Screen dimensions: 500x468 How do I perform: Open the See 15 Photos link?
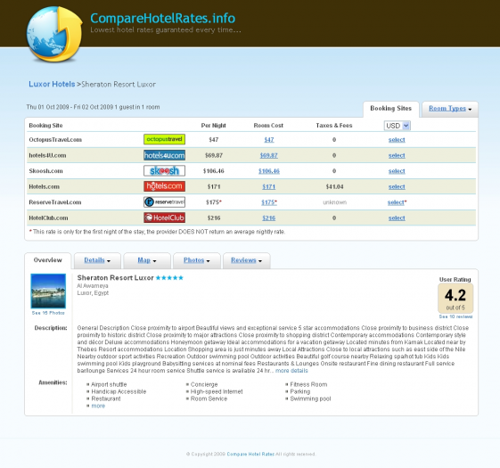[48, 313]
